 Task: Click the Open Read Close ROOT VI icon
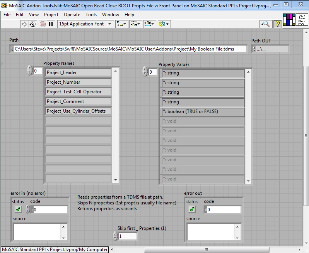pyautogui.click(x=302, y=20)
